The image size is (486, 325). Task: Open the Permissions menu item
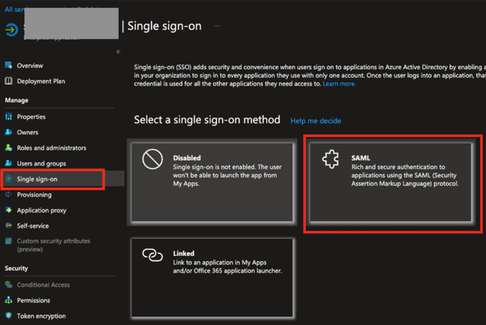click(x=33, y=300)
